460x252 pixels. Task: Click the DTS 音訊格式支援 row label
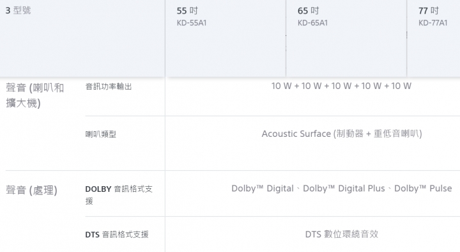pos(117,234)
